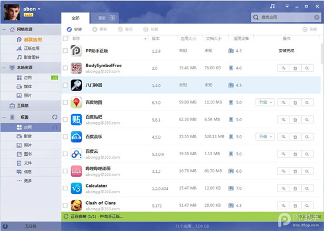Click the device refresh circular arrows icon
Screen dimensions: 324x231
55,117
